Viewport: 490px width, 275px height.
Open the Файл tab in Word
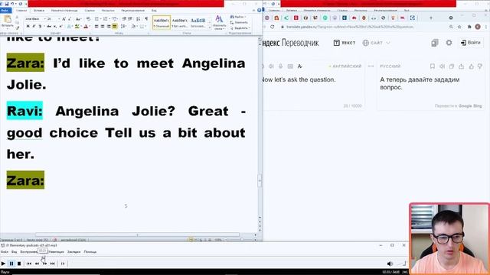click(x=5, y=10)
